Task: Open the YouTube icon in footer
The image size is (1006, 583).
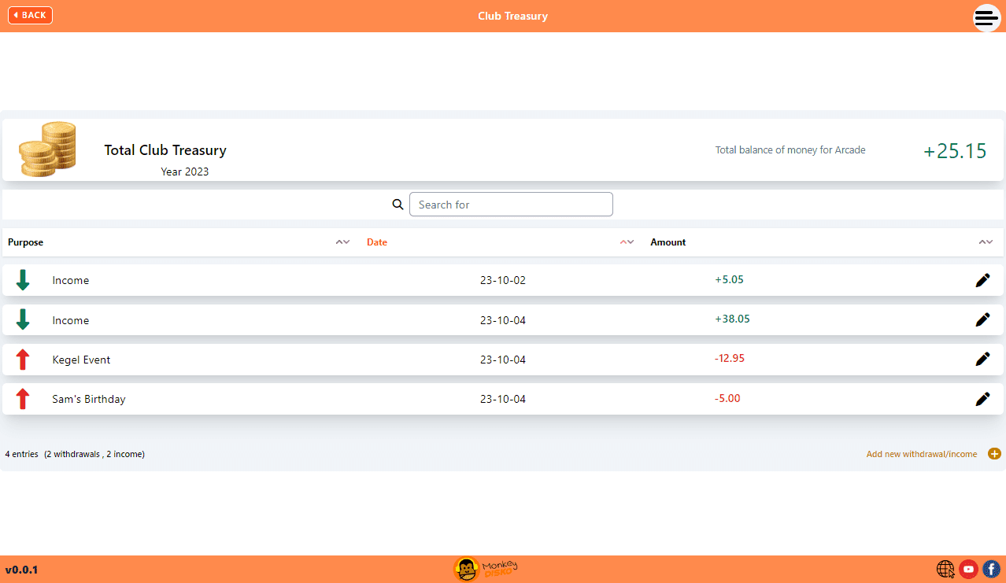Action: pyautogui.click(x=968, y=569)
